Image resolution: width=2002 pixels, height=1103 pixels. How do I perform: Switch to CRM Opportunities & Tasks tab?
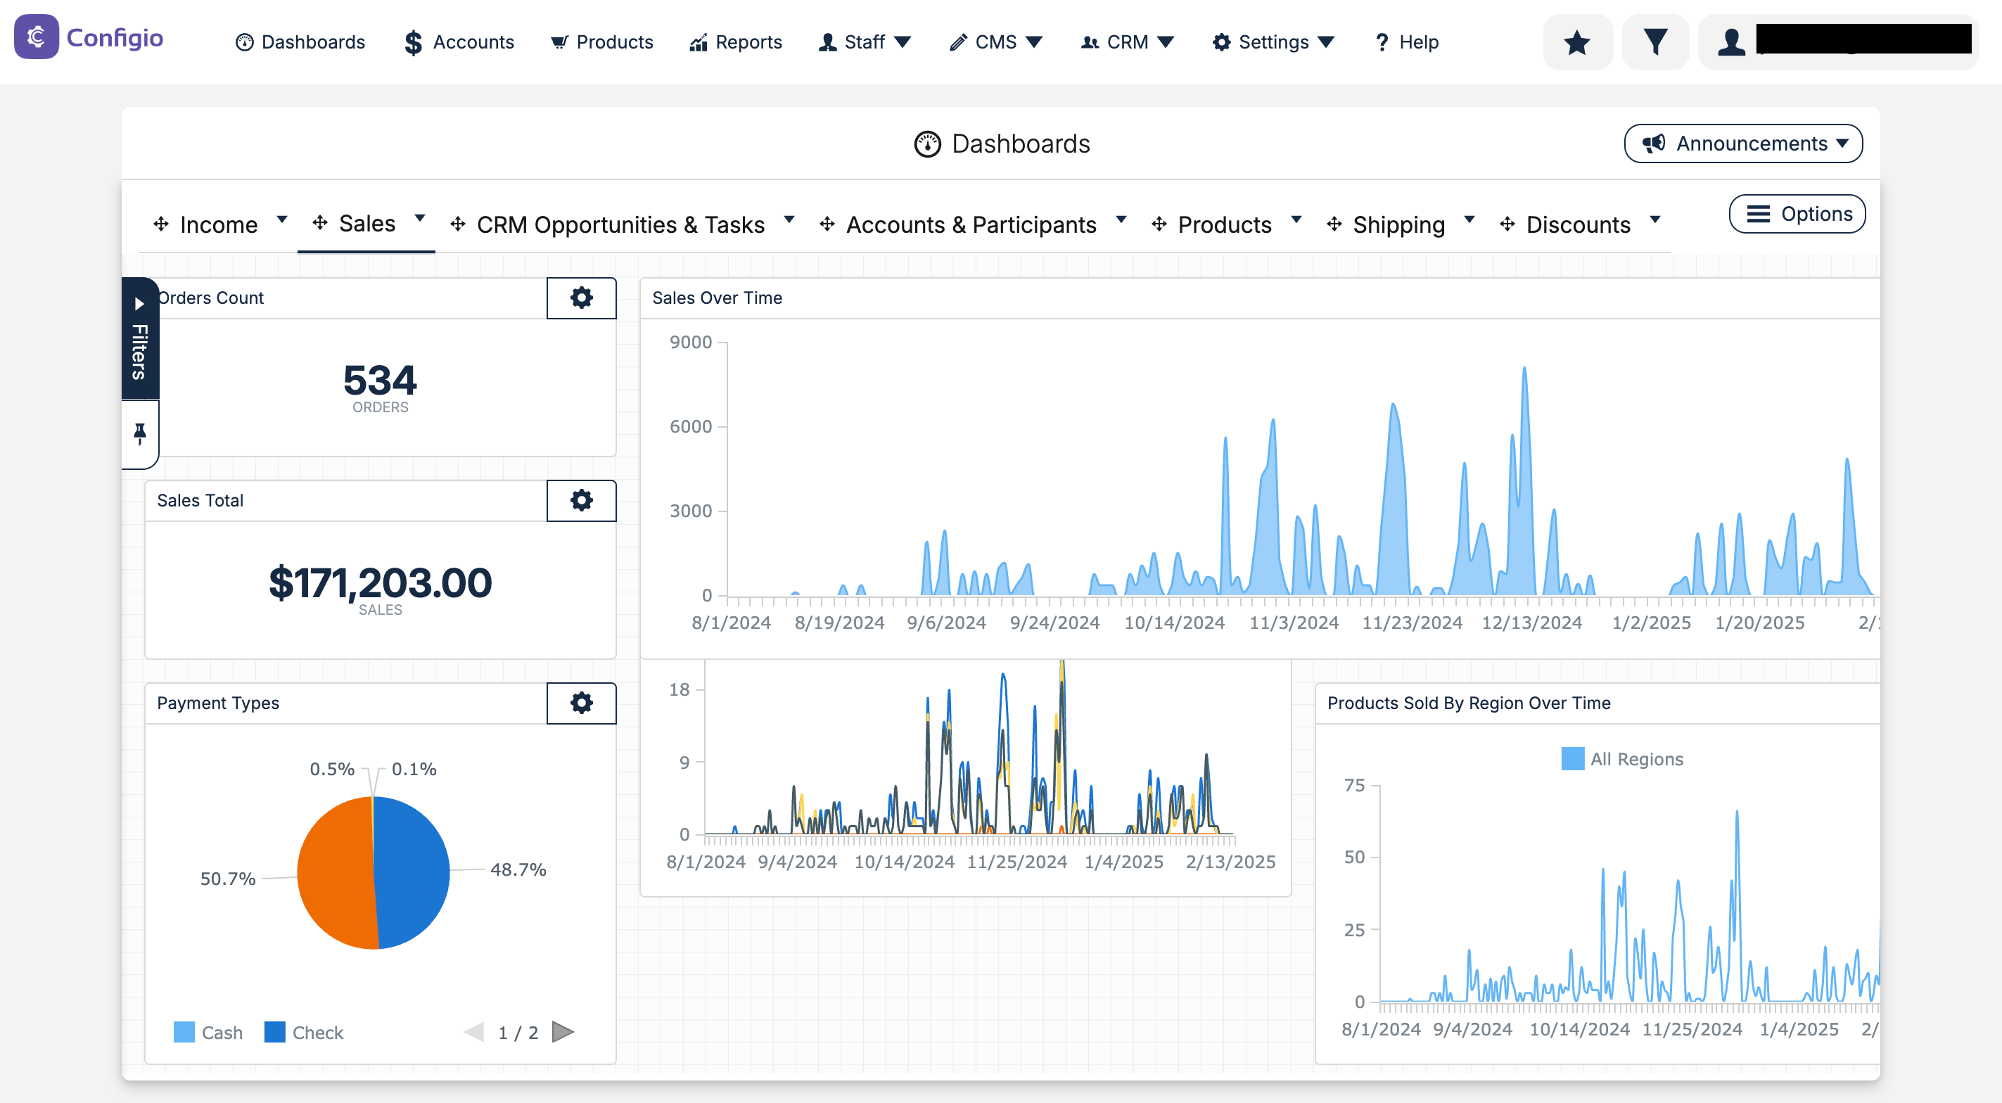(x=620, y=224)
